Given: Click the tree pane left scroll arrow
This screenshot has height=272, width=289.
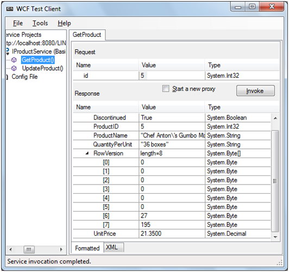Looking at the screenshot, I should [10, 250].
